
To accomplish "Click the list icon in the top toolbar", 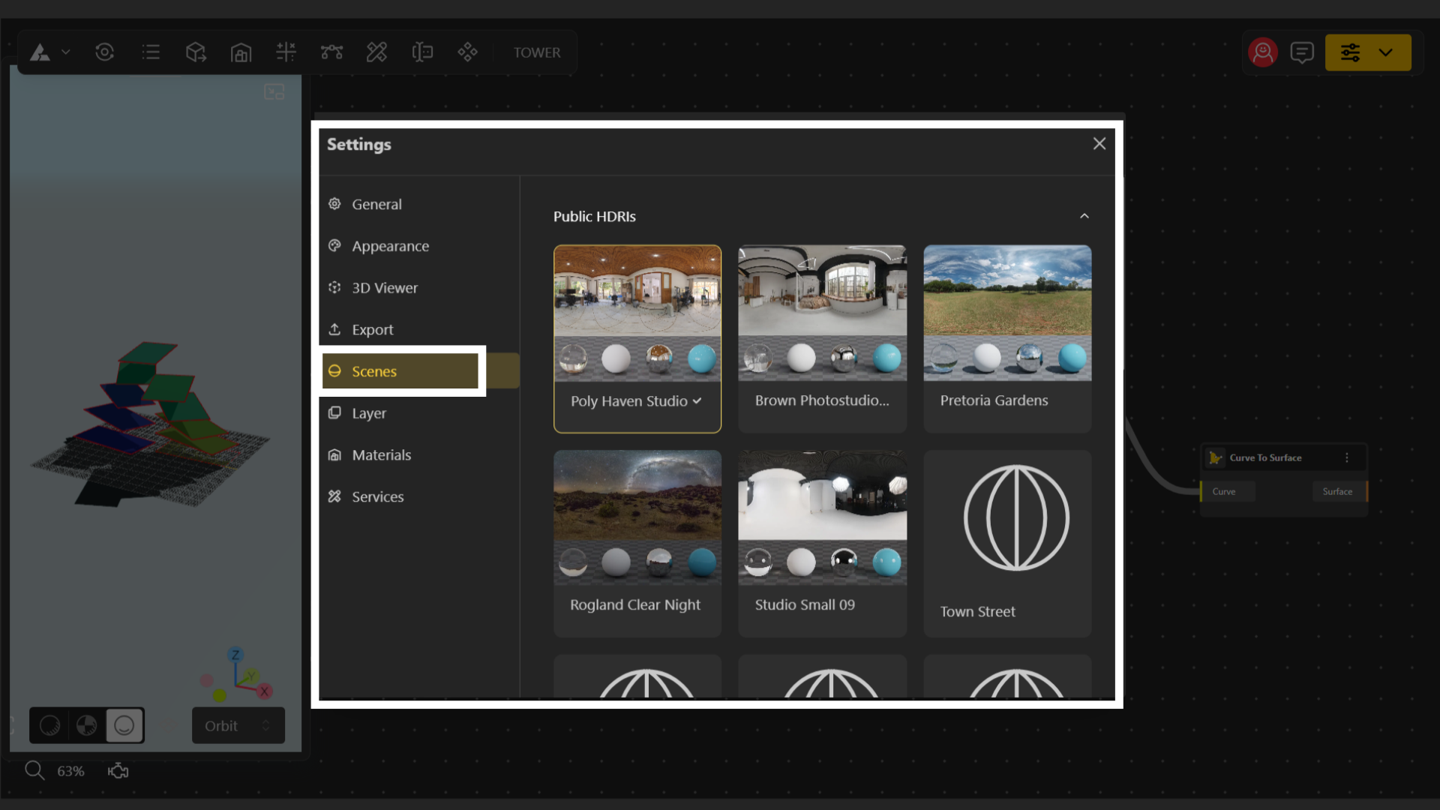I will tap(151, 52).
